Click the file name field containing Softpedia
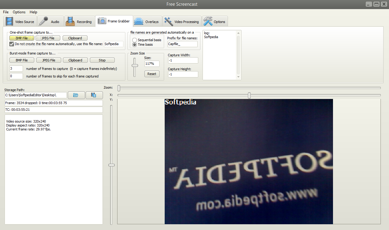Viewport: 389px width, 230px height. [114, 44]
